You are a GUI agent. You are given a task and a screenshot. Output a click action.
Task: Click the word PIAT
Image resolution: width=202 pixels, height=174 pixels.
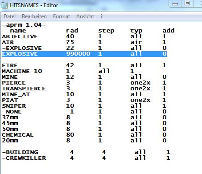coord(10,100)
